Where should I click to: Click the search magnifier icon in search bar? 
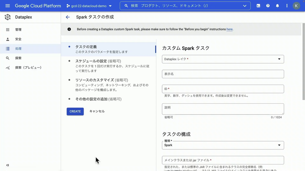(126, 6)
